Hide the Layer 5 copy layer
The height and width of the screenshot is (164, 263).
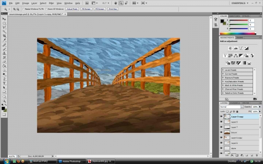(221, 116)
